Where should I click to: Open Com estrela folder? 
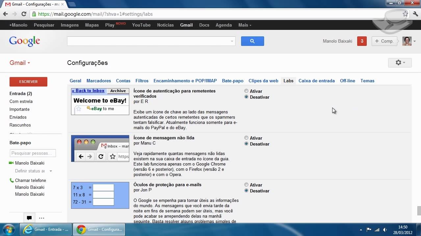(x=21, y=101)
